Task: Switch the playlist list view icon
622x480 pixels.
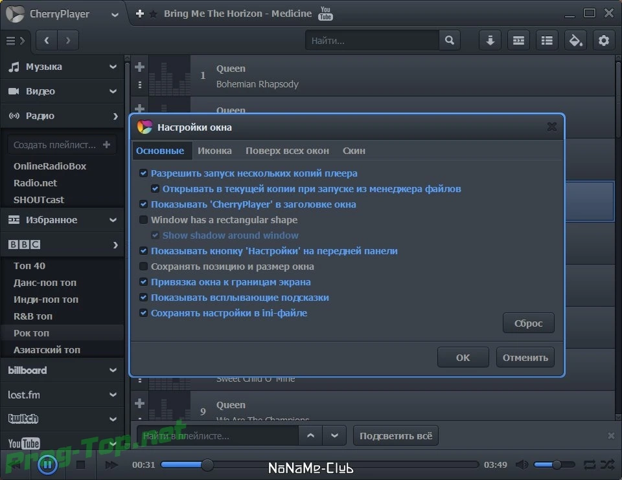Action: coord(547,40)
